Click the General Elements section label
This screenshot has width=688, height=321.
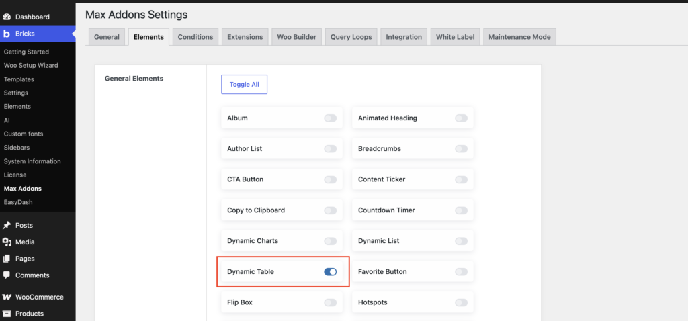coord(134,79)
